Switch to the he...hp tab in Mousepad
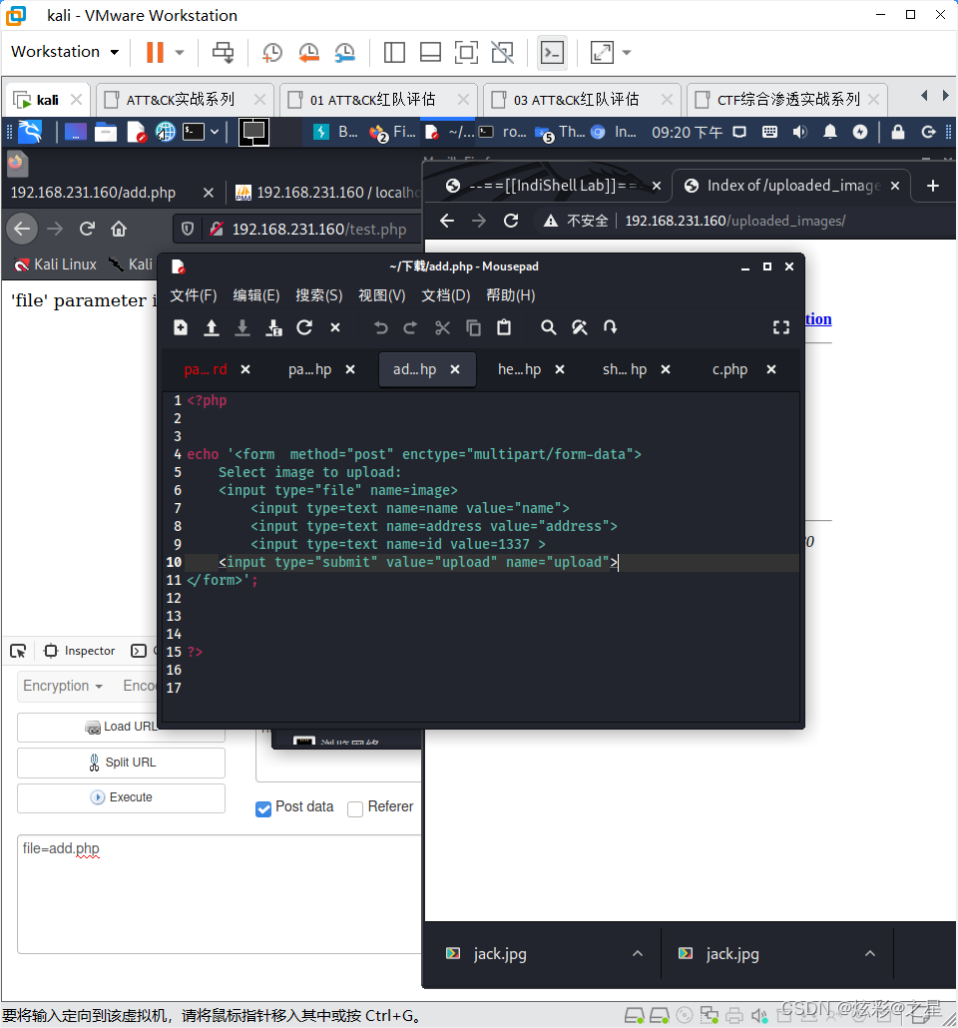The width and height of the screenshot is (958, 1028). click(519, 369)
